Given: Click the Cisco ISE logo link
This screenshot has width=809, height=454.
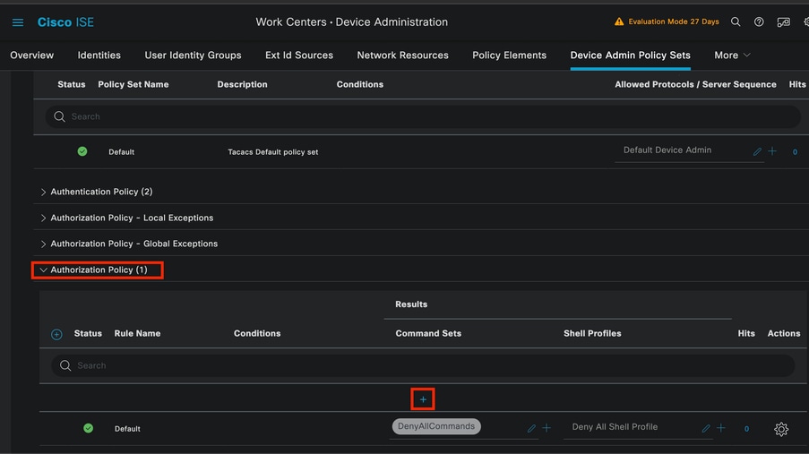Looking at the screenshot, I should 65,22.
